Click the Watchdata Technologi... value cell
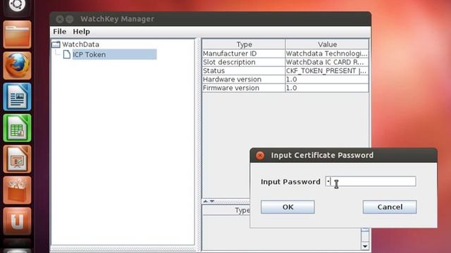Image resolution: width=451 pixels, height=253 pixels. 327,53
